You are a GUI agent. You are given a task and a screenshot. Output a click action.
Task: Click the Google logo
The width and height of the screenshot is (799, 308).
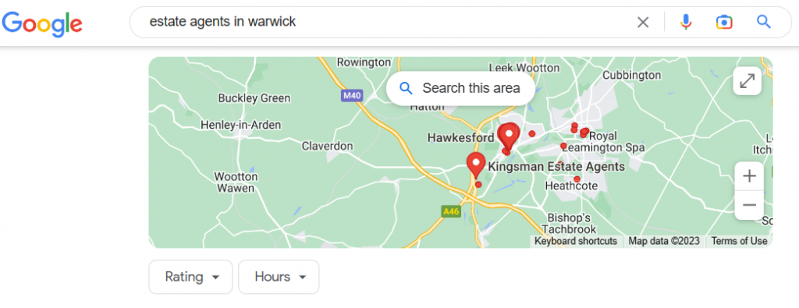(42, 23)
